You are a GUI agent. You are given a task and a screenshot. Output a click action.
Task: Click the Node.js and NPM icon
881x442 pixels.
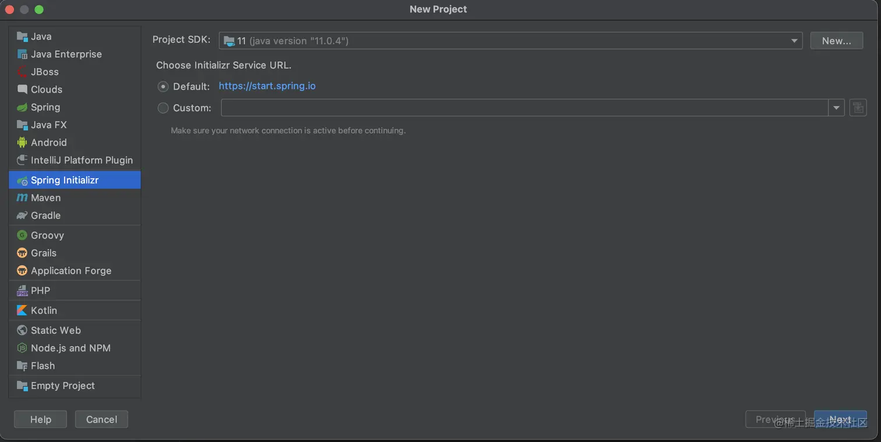22,348
